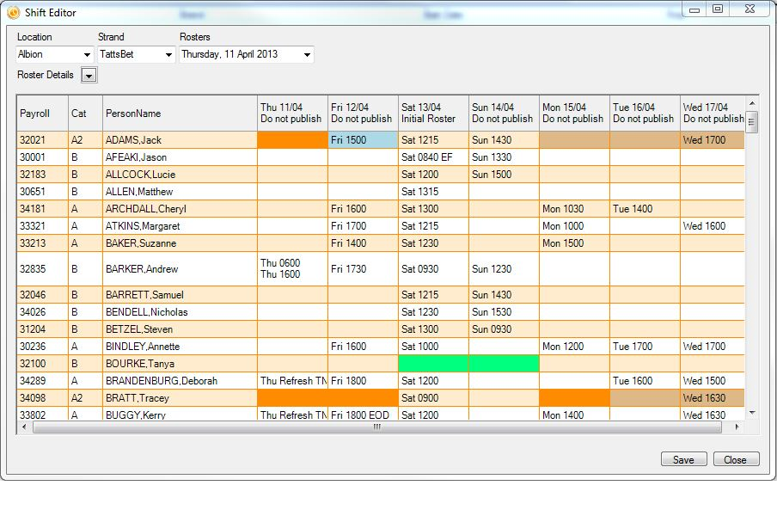Select the orange cell for ADAMS,Jack Thursday
Viewport: 777px width, 516px height.
[291, 139]
